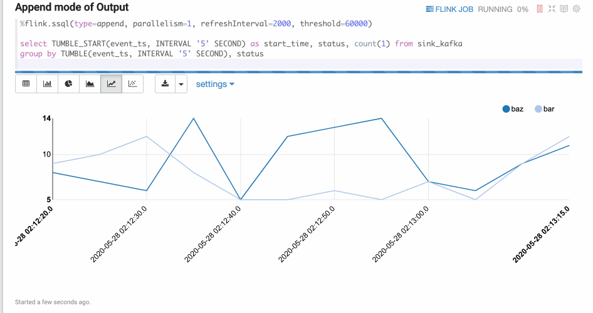Open paragraph settings gear menu

click(x=576, y=9)
